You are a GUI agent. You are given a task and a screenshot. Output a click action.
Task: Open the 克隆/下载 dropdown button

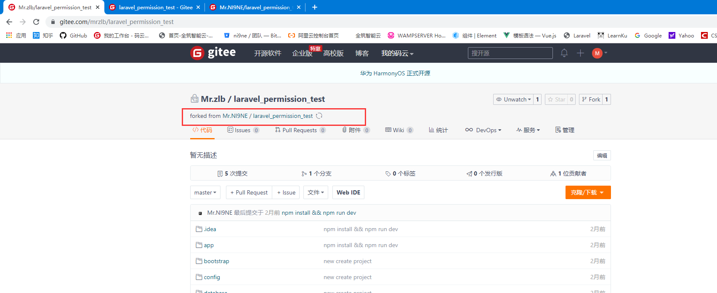click(x=588, y=192)
